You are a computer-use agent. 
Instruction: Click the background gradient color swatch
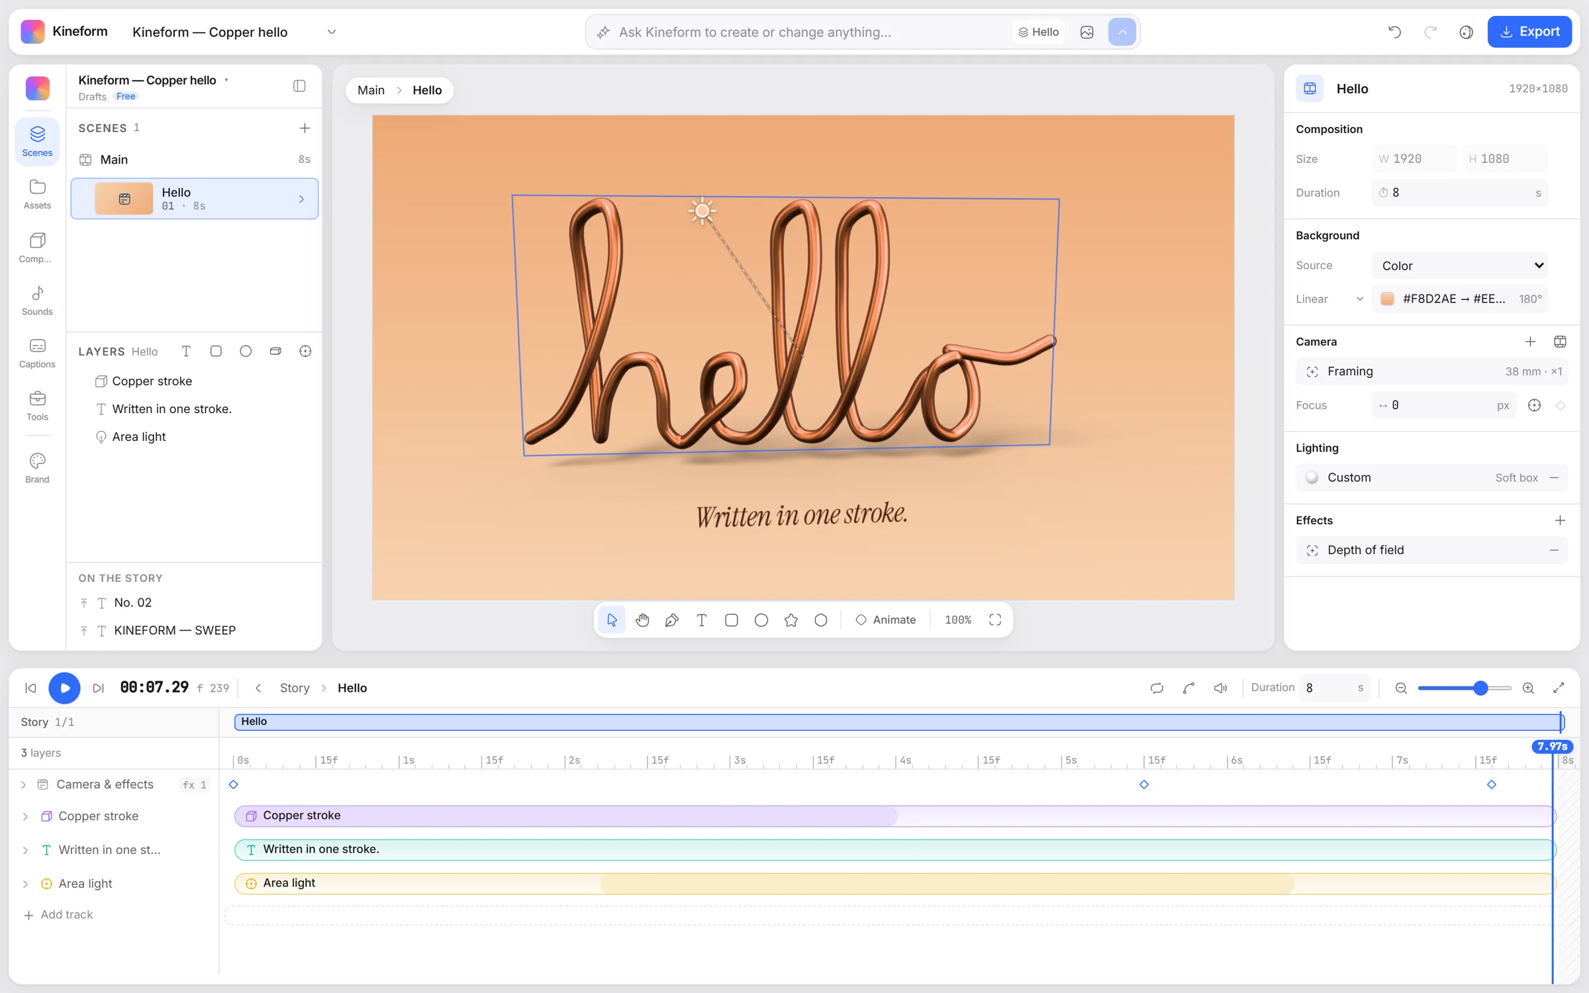(x=1387, y=299)
